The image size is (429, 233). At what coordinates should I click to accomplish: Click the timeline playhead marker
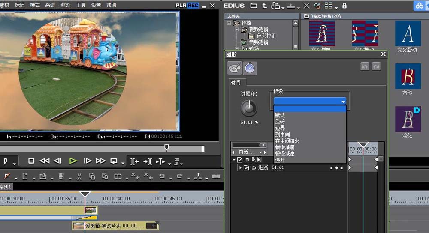click(x=85, y=194)
